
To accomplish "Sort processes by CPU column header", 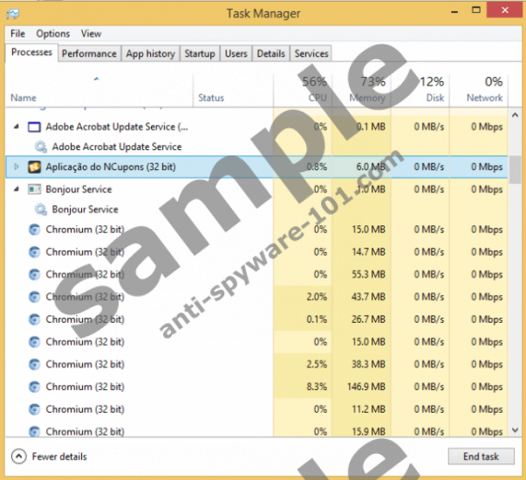I will click(x=304, y=90).
